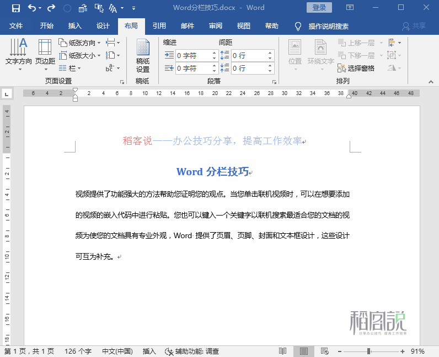Click the left indent value field
Viewport: 439px width, 357px height.
(x=193, y=55)
